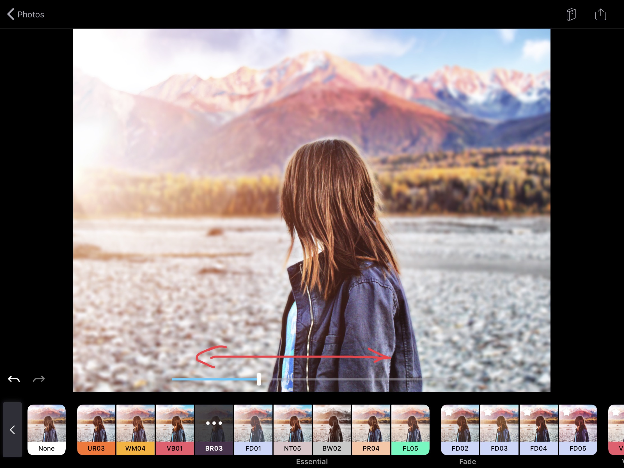Viewport: 624px width, 468px height.
Task: Tap the undo arrow icon
Action: (14, 379)
